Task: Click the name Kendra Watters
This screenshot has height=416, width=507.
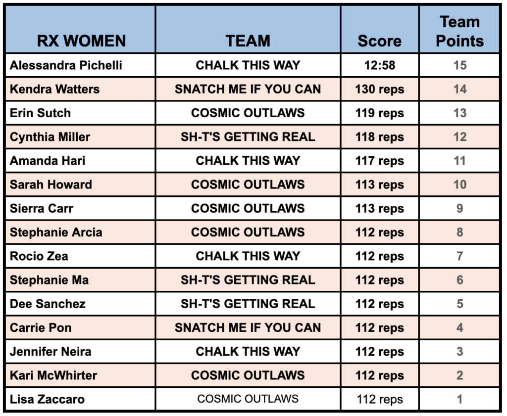Action: point(54,89)
